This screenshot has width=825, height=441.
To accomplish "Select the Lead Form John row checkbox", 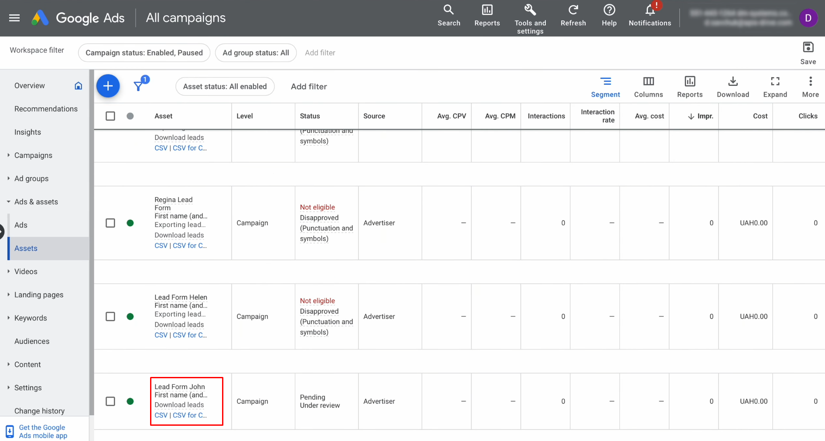I will (110, 401).
